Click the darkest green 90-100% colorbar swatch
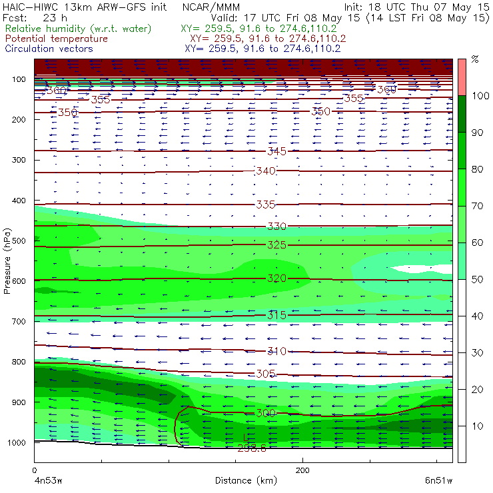Viewport: 493px width, 493px height. coord(462,114)
